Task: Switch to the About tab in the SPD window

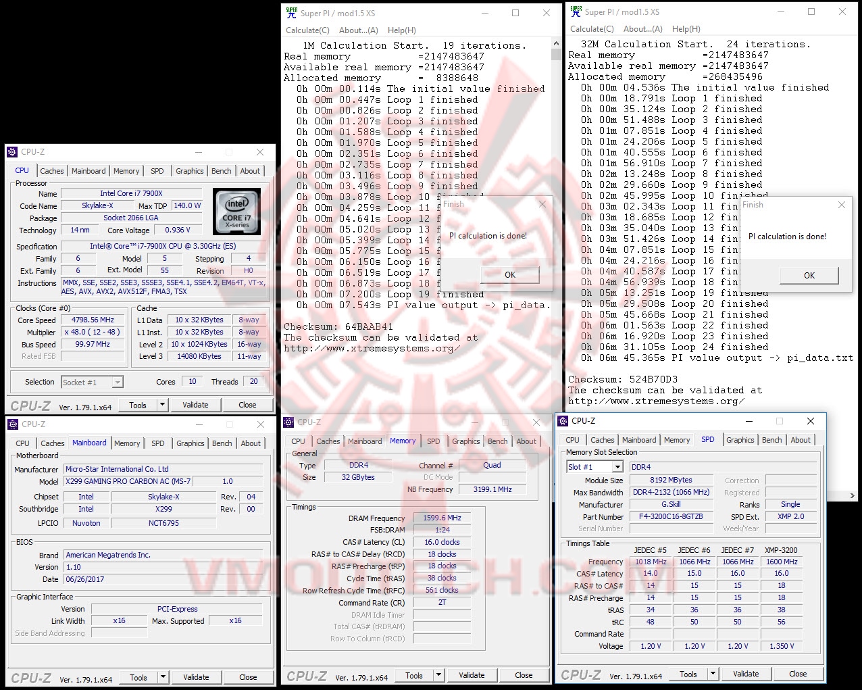Action: pos(801,439)
